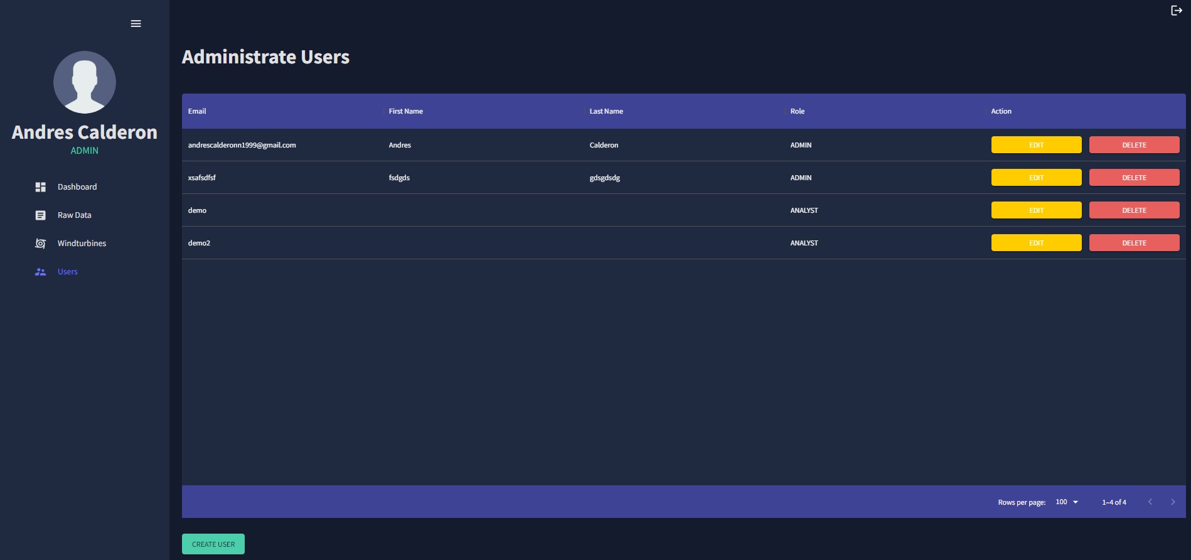Click the user avatar picture

tap(85, 82)
